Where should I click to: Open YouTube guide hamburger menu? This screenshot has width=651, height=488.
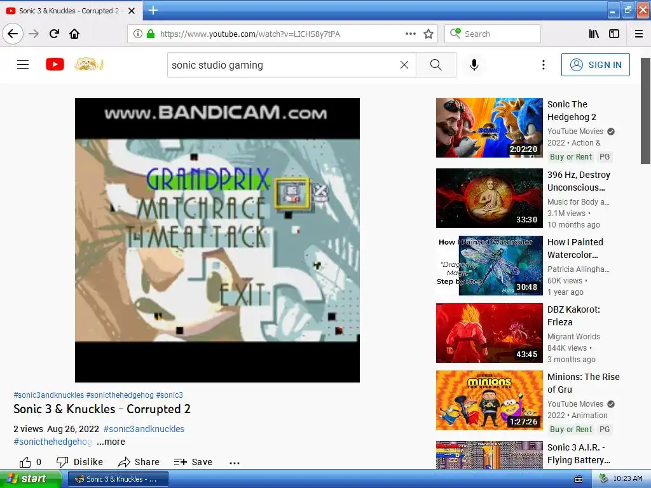[x=23, y=64]
